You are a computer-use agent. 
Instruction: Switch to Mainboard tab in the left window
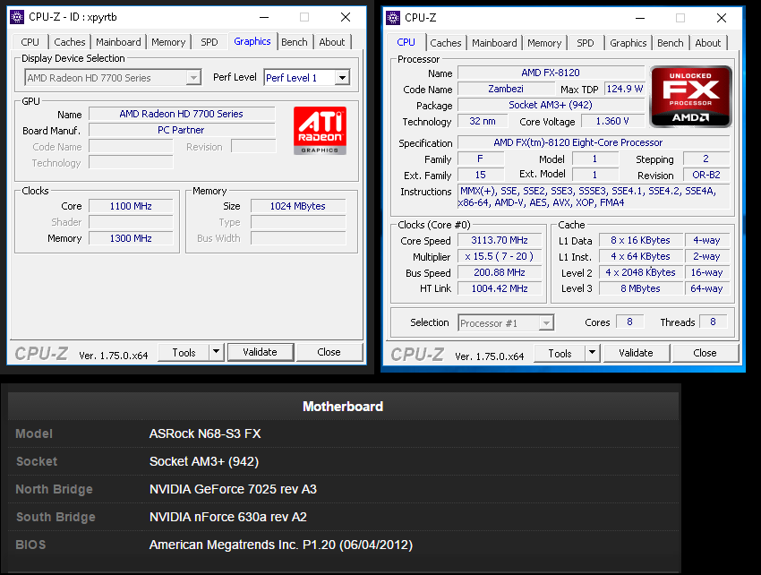click(x=118, y=42)
